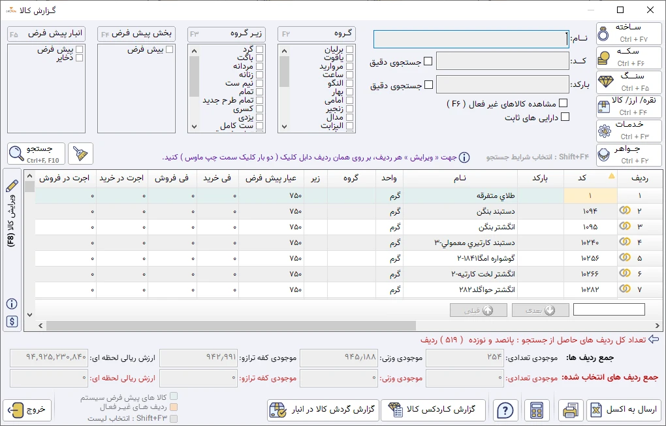Click the گروه (F2) header button

click(317, 34)
